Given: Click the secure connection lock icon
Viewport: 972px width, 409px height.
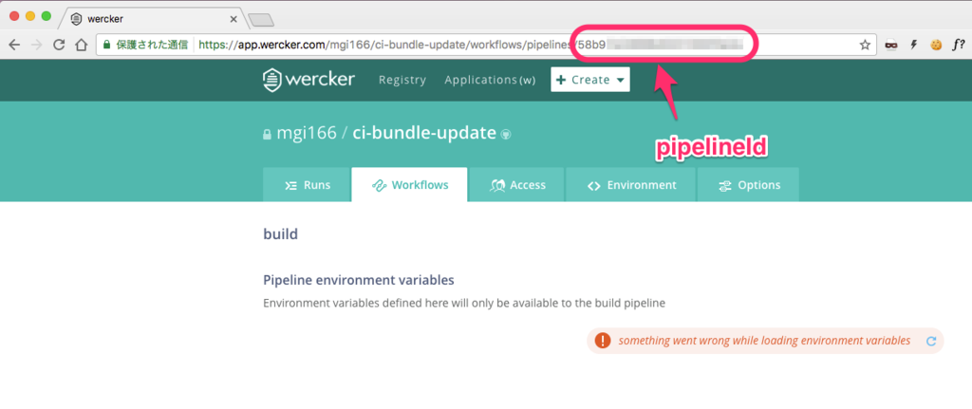Looking at the screenshot, I should click(x=106, y=45).
